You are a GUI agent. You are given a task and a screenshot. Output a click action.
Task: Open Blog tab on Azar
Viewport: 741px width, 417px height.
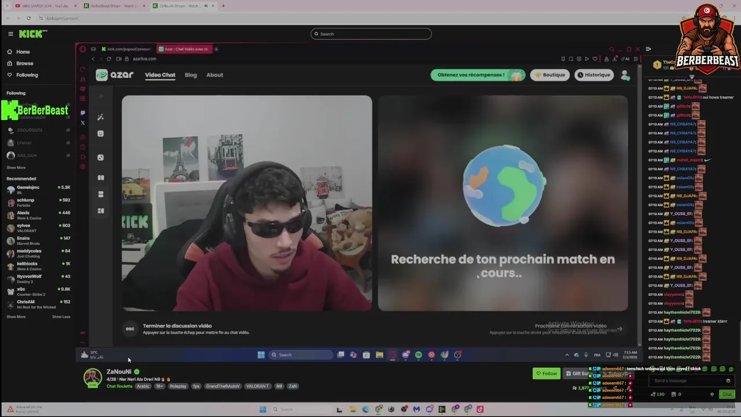click(x=190, y=75)
